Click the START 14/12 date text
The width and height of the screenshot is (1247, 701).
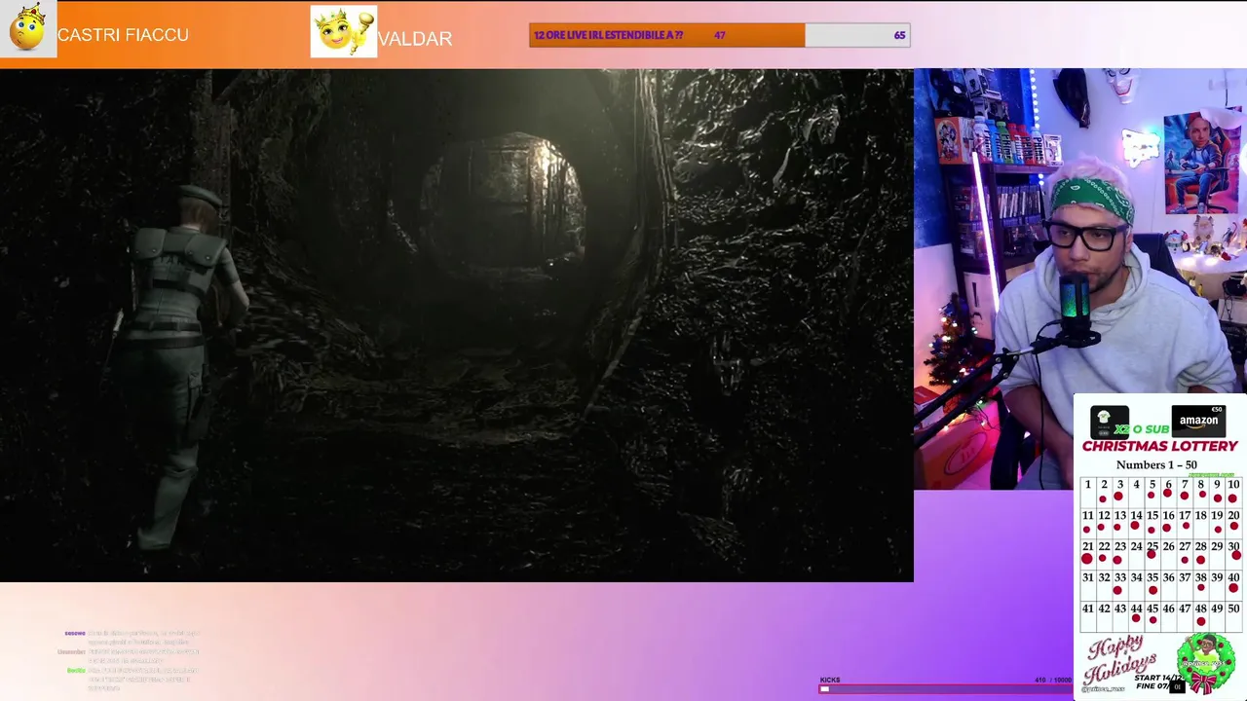click(x=1157, y=678)
